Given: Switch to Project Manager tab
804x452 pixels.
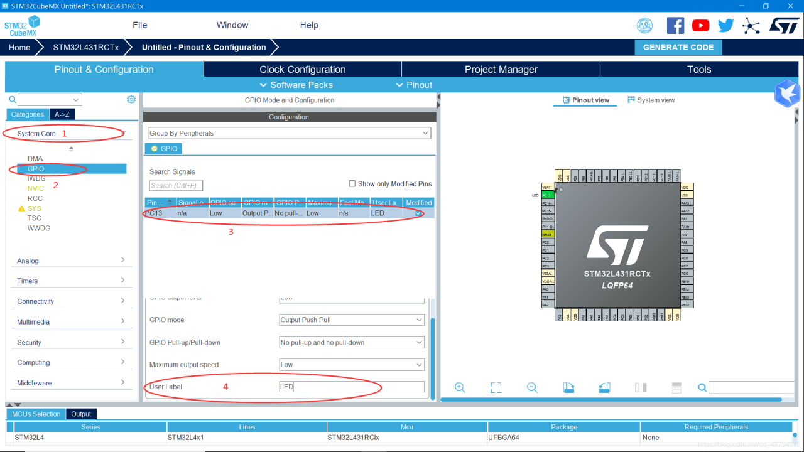Looking at the screenshot, I should [501, 70].
